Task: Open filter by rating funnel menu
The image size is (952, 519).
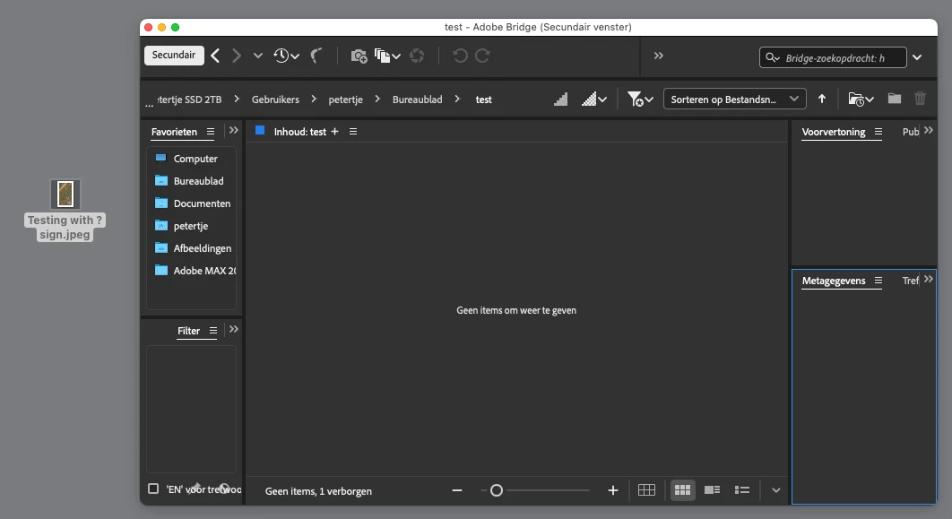Action: pyautogui.click(x=640, y=99)
